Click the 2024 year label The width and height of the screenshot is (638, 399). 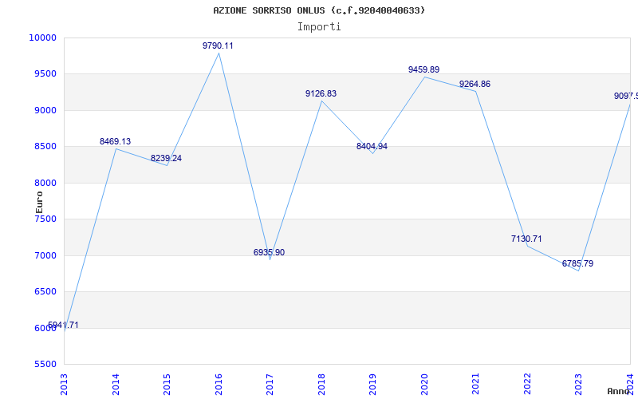pos(631,385)
